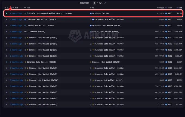Screen dimensions: 185x117
Task: Open the 8 hours ago transaction
Action: pyautogui.click(x=16, y=13)
